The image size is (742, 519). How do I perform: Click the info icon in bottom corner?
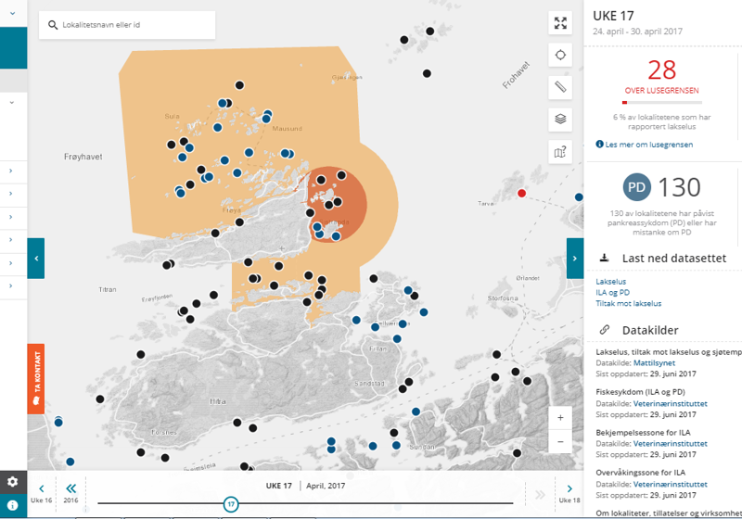tap(13, 505)
